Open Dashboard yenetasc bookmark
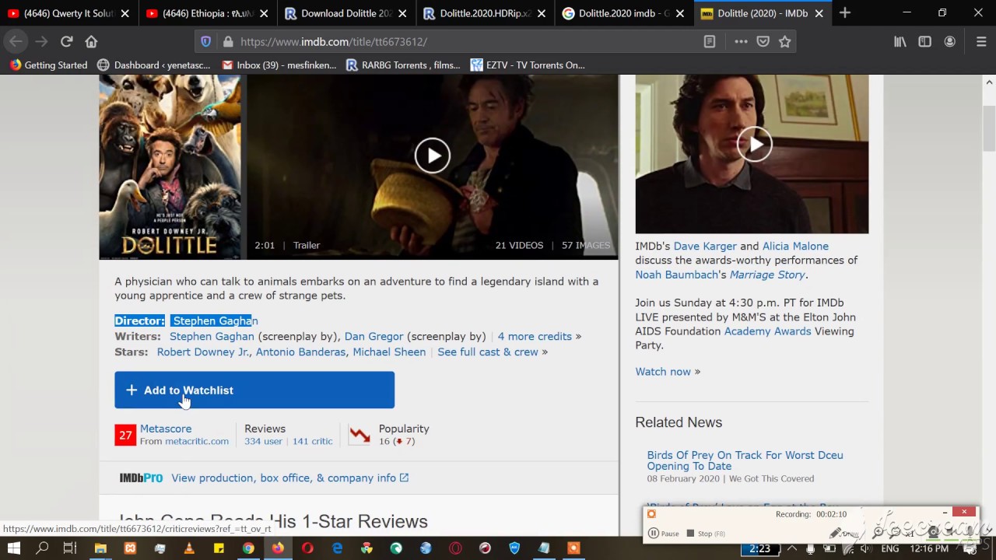The width and height of the screenshot is (996, 560). click(x=153, y=65)
